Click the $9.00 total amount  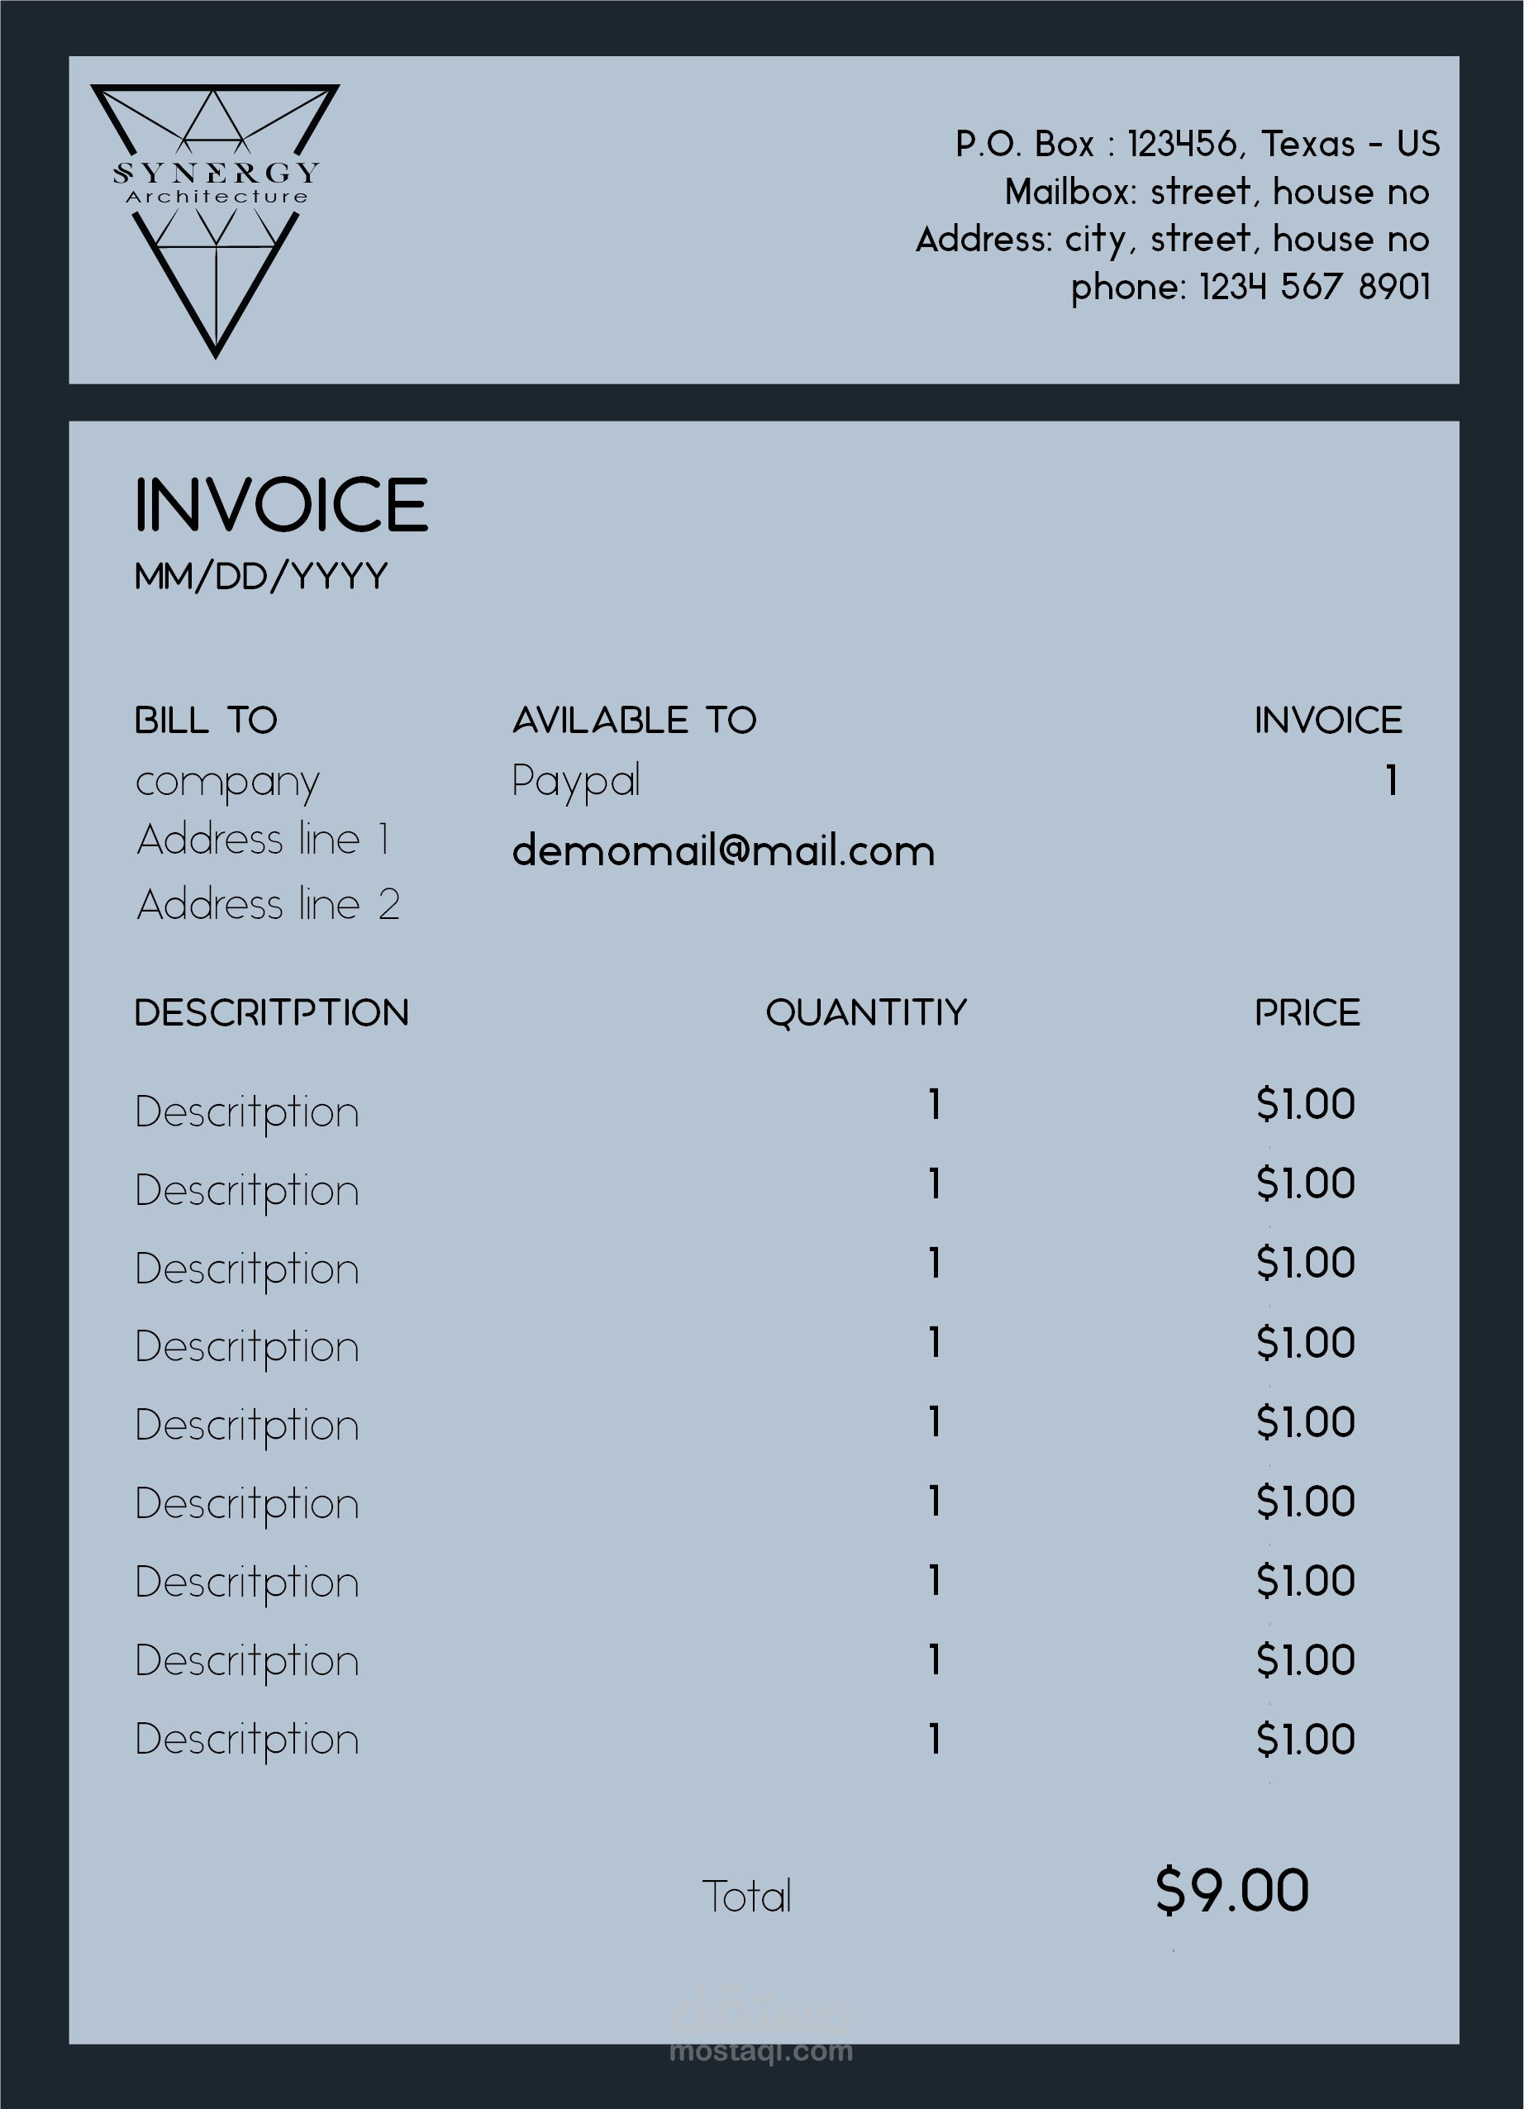(1232, 1891)
